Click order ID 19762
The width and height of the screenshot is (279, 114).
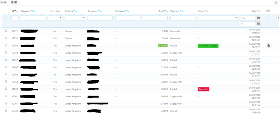coord(15,96)
